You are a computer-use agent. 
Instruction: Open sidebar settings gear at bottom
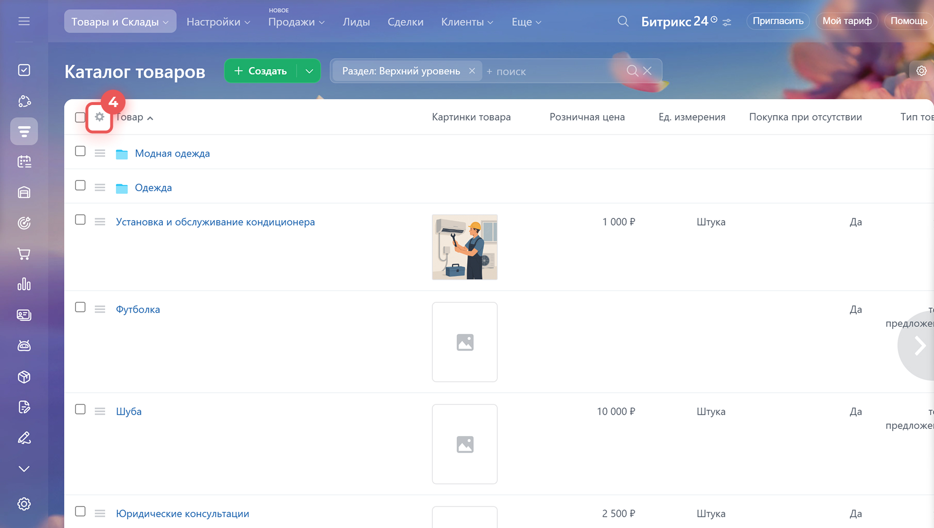coord(24,504)
